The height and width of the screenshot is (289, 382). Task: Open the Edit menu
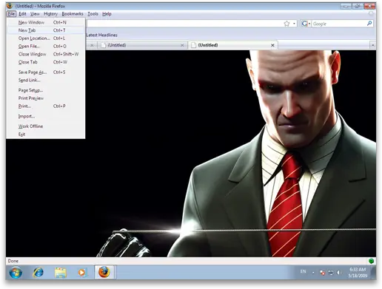click(22, 14)
